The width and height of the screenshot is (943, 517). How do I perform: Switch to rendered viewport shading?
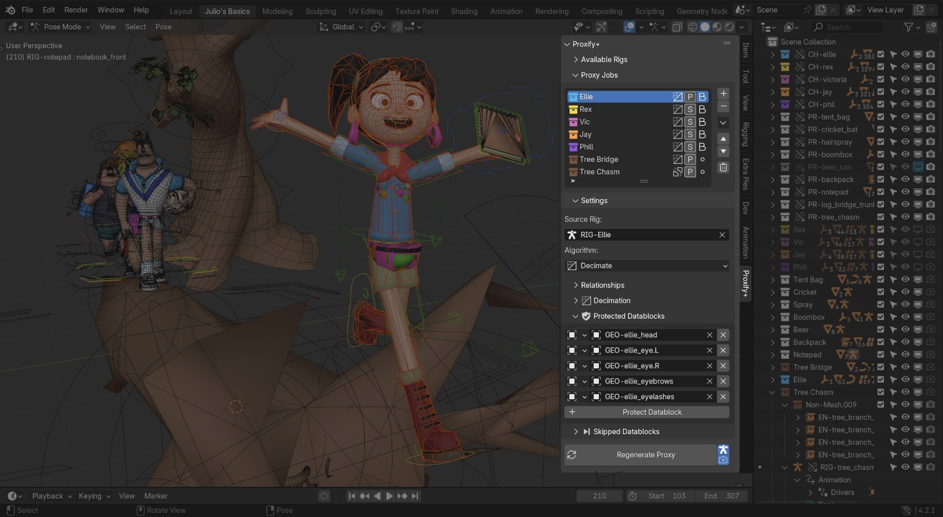click(x=729, y=27)
